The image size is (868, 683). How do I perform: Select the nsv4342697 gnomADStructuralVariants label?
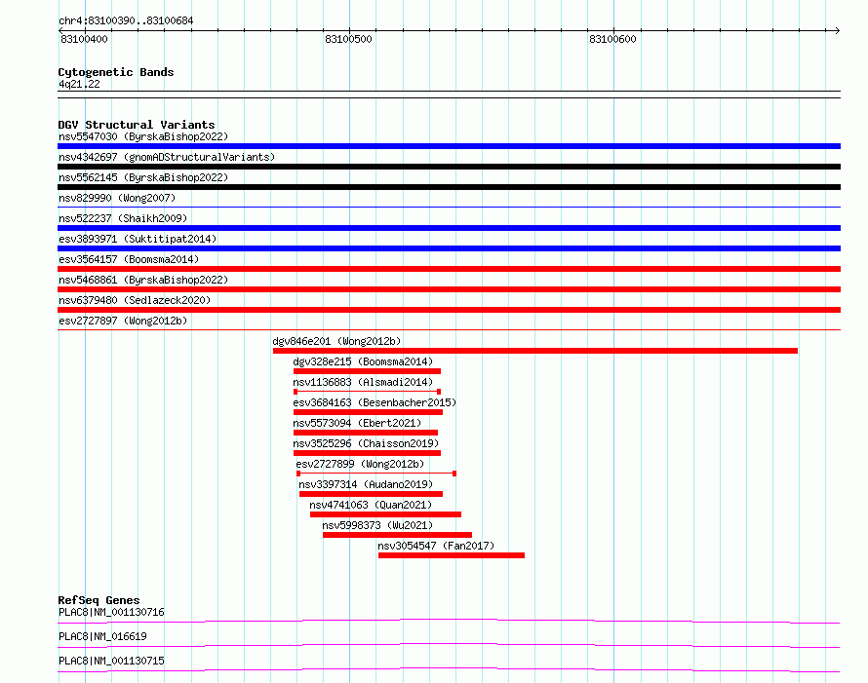[x=167, y=157]
